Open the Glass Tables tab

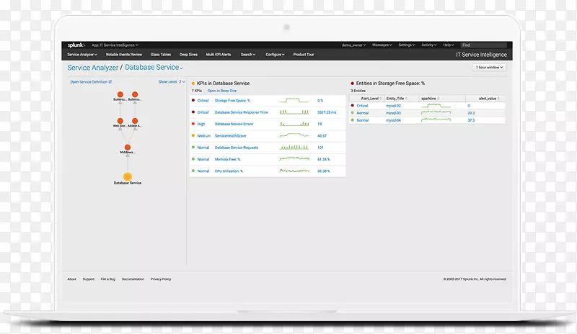[x=160, y=55]
